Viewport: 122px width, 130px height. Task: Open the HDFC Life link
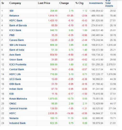[15, 74]
